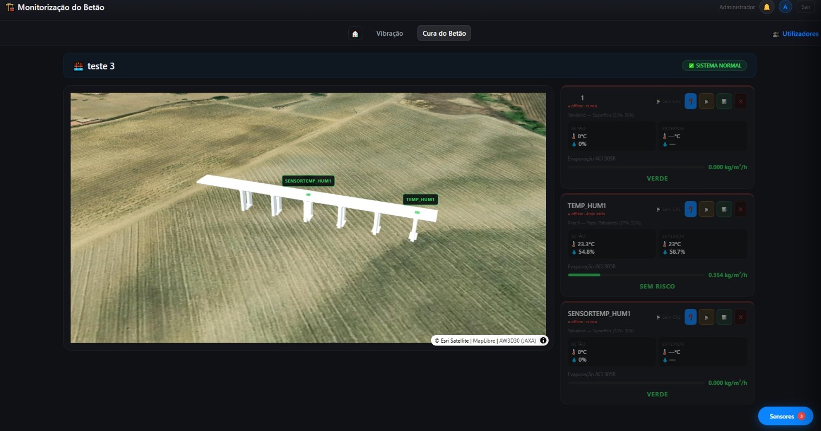Screen dimensions: 821x431
Task: Click the TEMP_HUM1 sensor card title
Action: point(587,206)
